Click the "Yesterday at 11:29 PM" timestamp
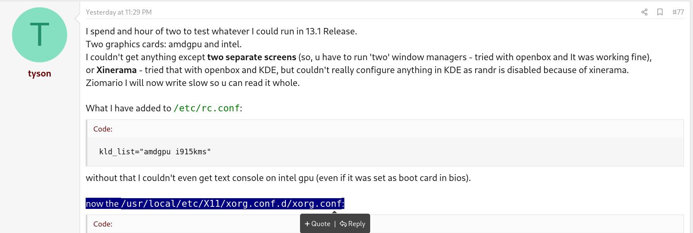This screenshot has height=233, width=693. coord(119,12)
